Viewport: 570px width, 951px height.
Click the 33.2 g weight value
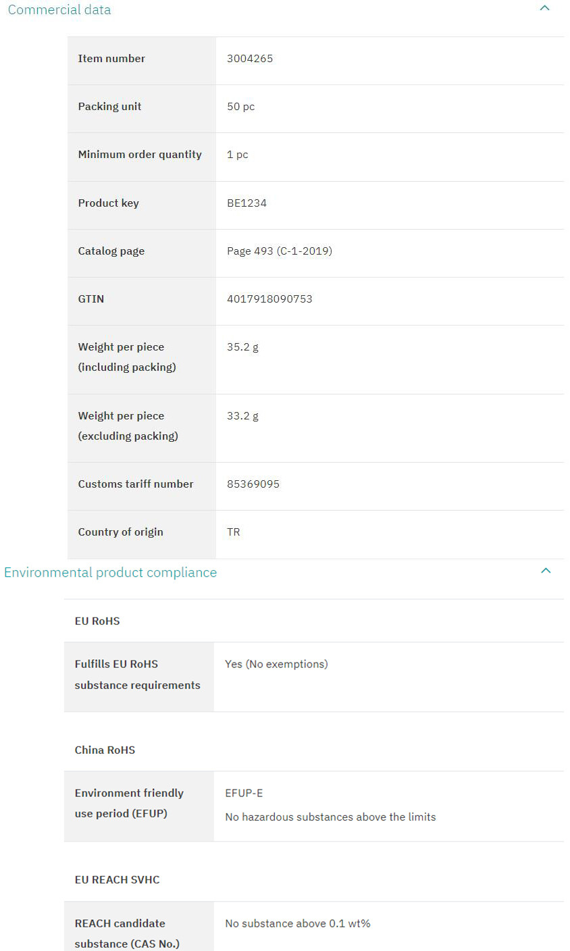click(242, 416)
